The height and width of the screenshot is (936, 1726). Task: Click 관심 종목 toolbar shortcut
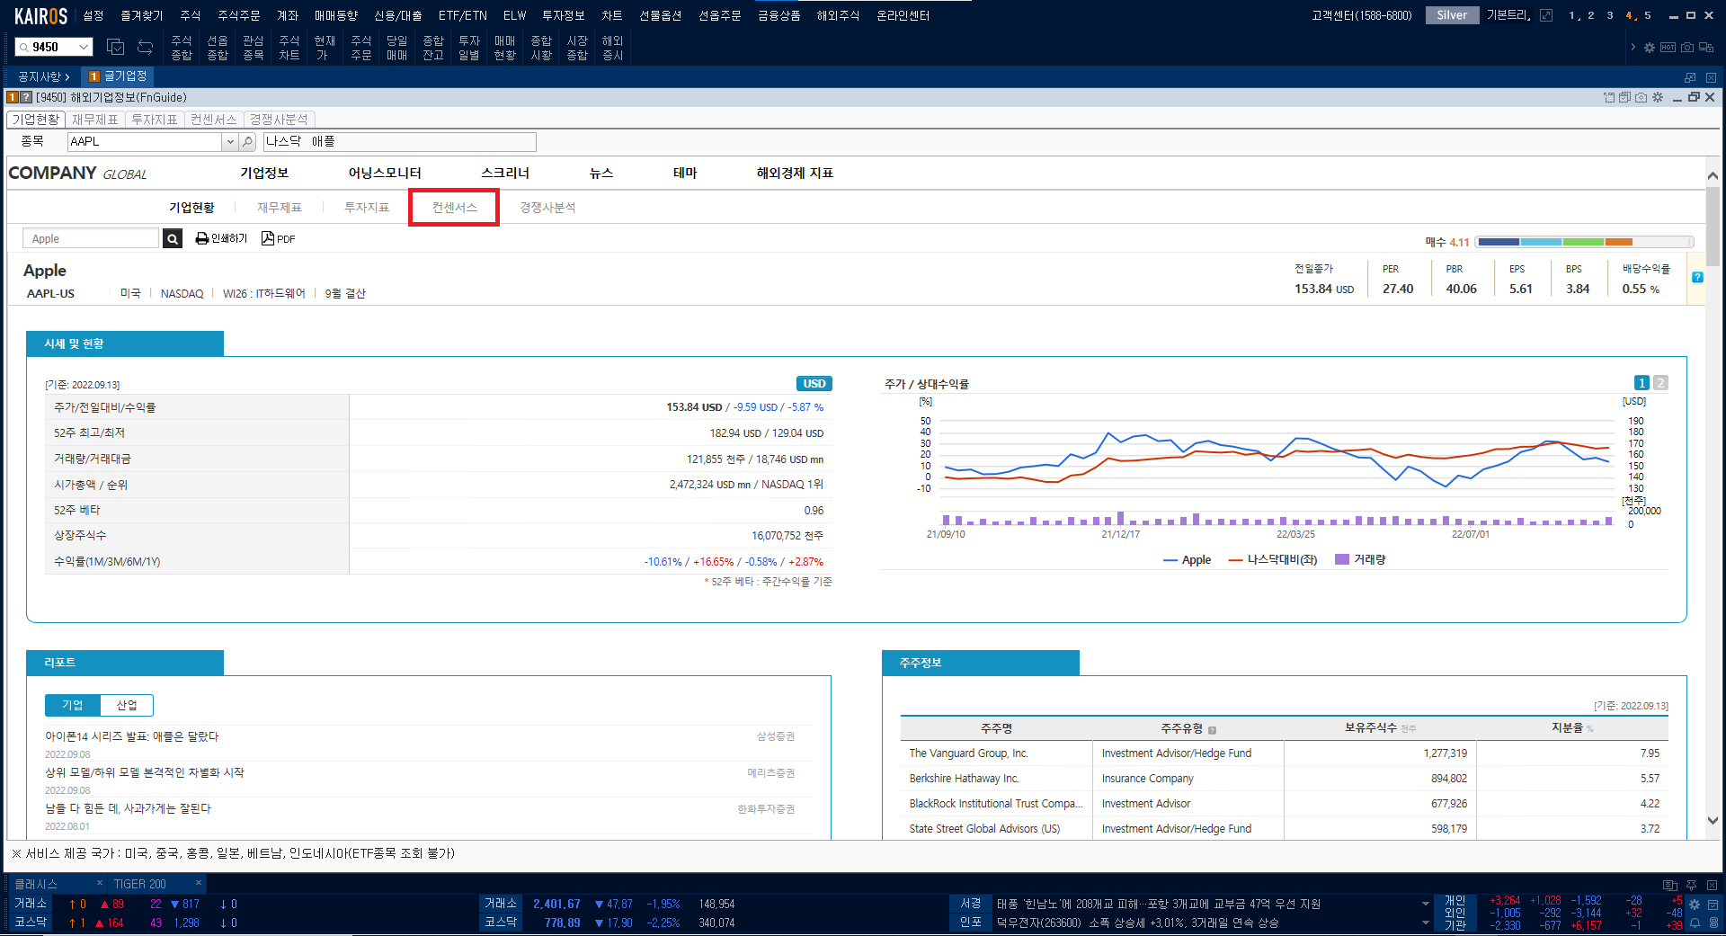pos(254,48)
